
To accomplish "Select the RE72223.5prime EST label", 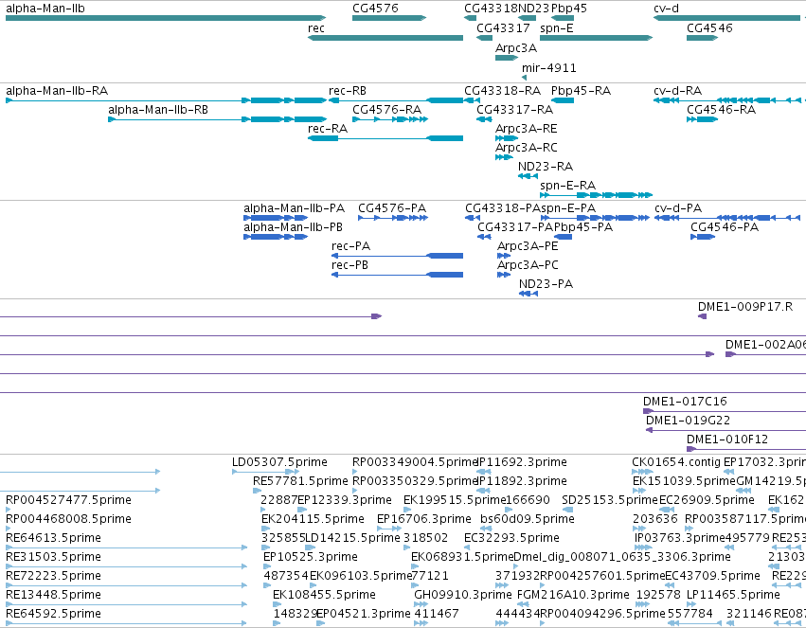I will (x=53, y=576).
